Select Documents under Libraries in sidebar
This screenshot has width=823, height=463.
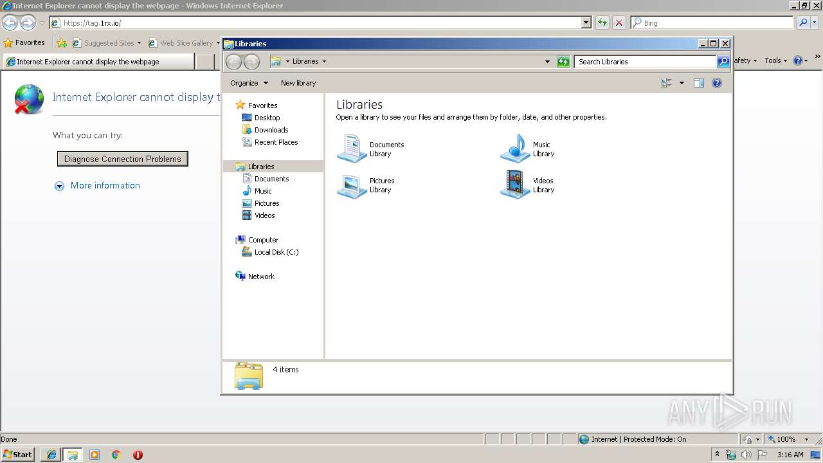tap(271, 179)
